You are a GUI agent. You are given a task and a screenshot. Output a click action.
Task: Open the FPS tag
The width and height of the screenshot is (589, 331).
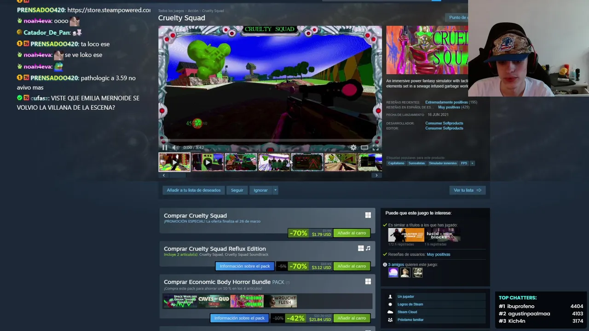point(464,163)
